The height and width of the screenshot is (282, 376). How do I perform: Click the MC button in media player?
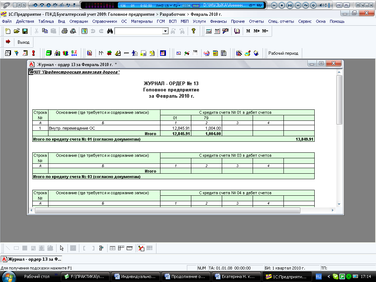pos(339,5)
